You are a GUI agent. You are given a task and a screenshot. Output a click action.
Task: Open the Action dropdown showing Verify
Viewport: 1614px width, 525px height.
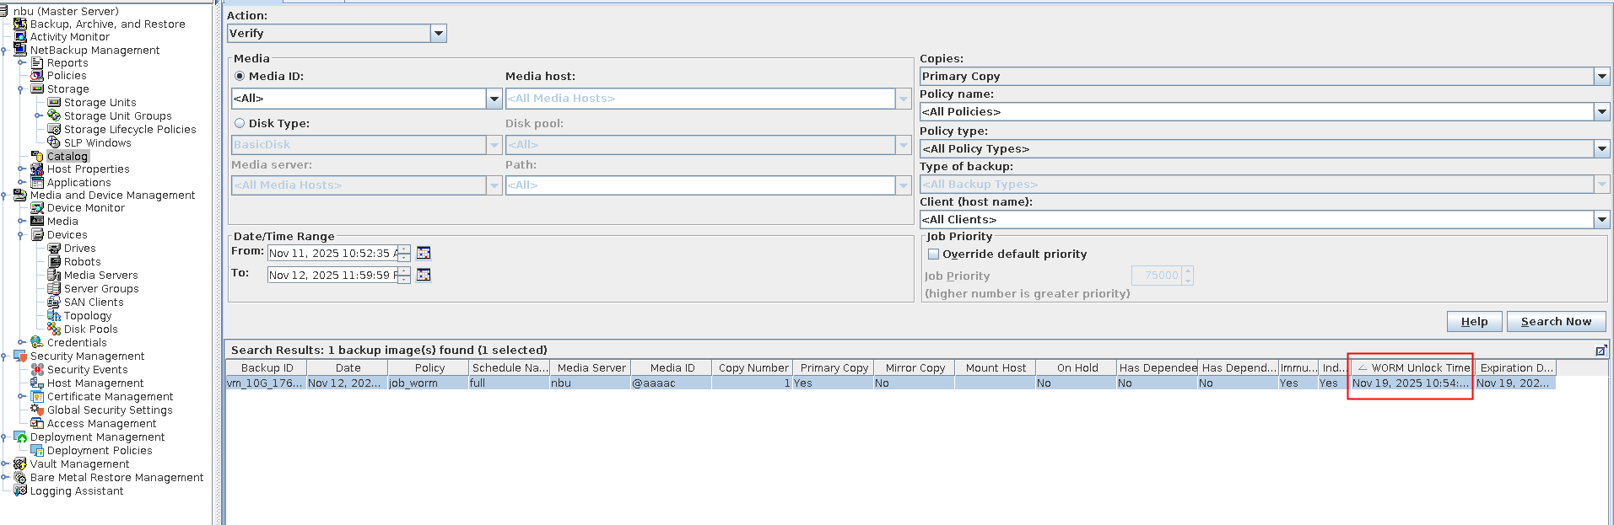[x=438, y=34]
